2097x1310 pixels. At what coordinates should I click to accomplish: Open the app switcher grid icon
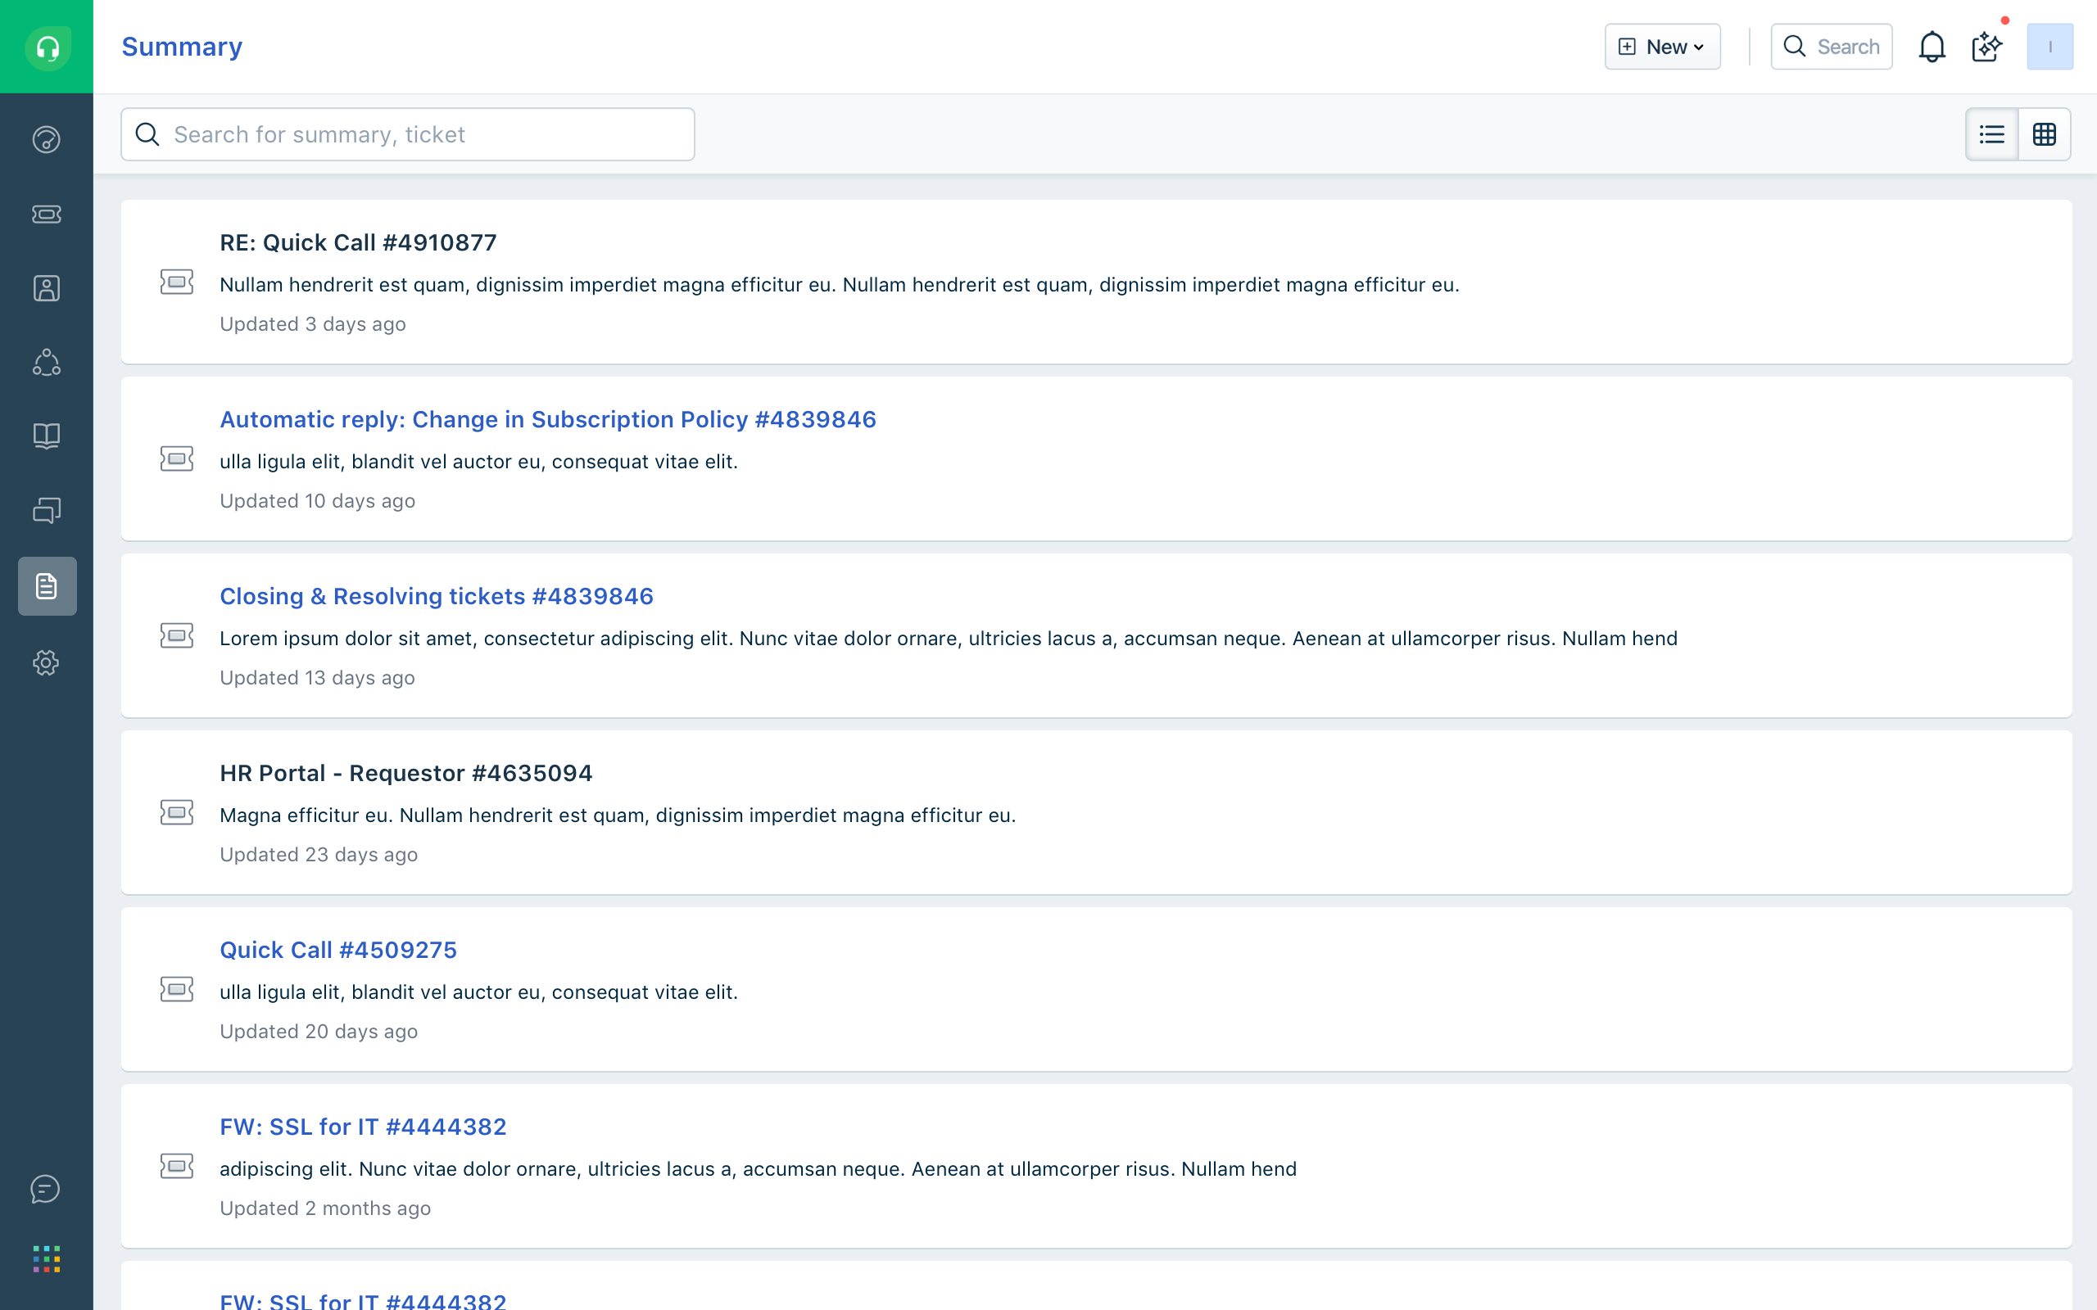pos(47,1259)
